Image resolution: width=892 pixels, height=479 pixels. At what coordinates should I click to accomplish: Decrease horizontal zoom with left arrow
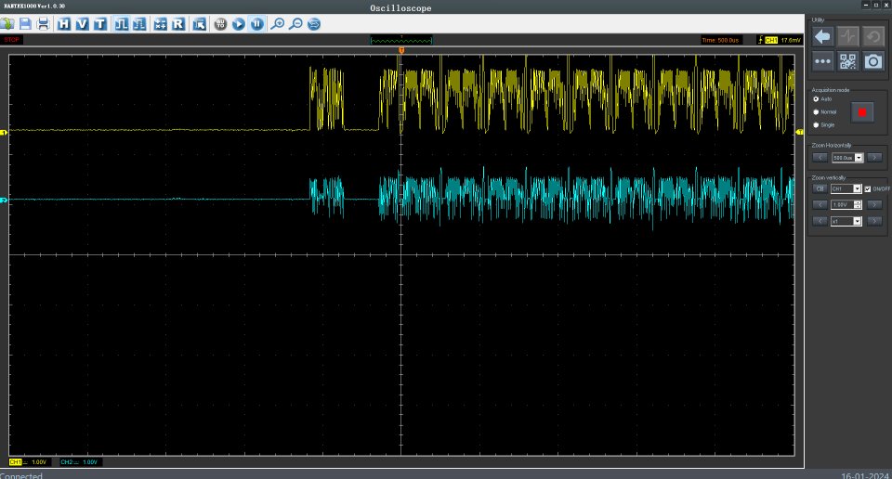820,158
